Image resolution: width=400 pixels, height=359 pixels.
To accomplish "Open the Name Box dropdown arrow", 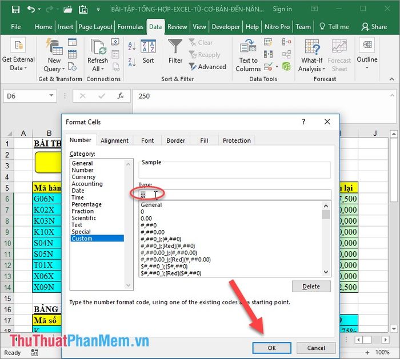I will click(x=51, y=96).
